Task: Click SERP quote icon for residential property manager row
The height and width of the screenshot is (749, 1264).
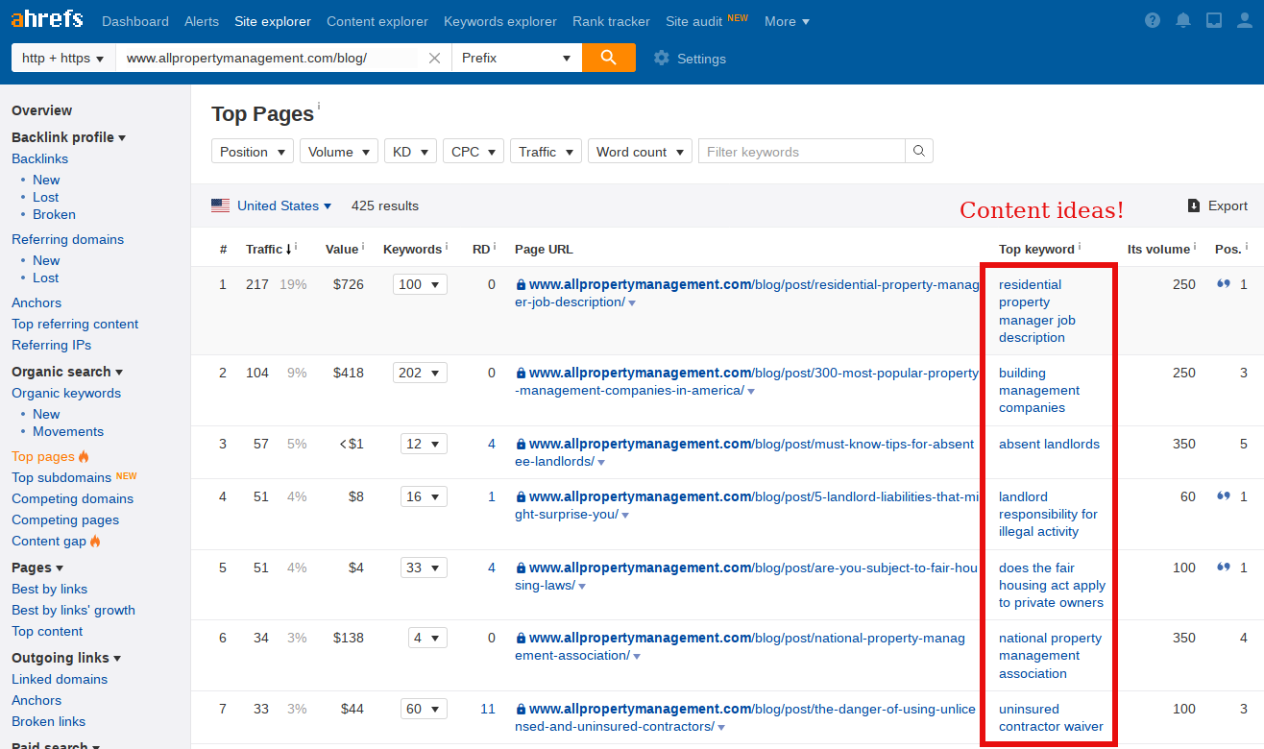Action: click(x=1224, y=284)
